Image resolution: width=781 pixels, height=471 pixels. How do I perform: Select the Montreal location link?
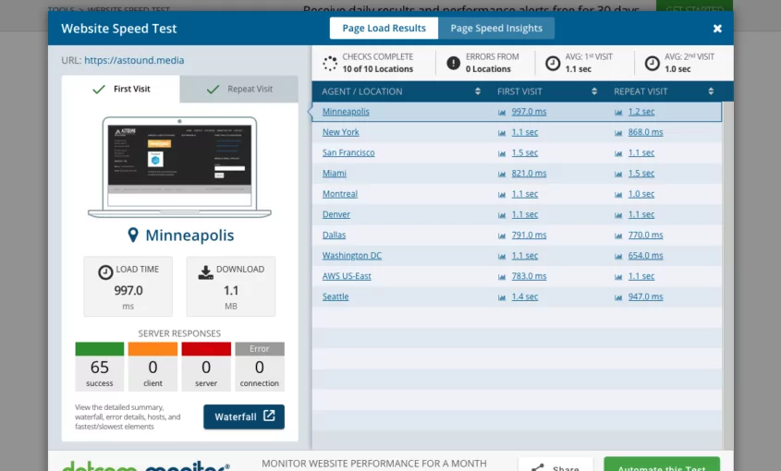(x=340, y=194)
